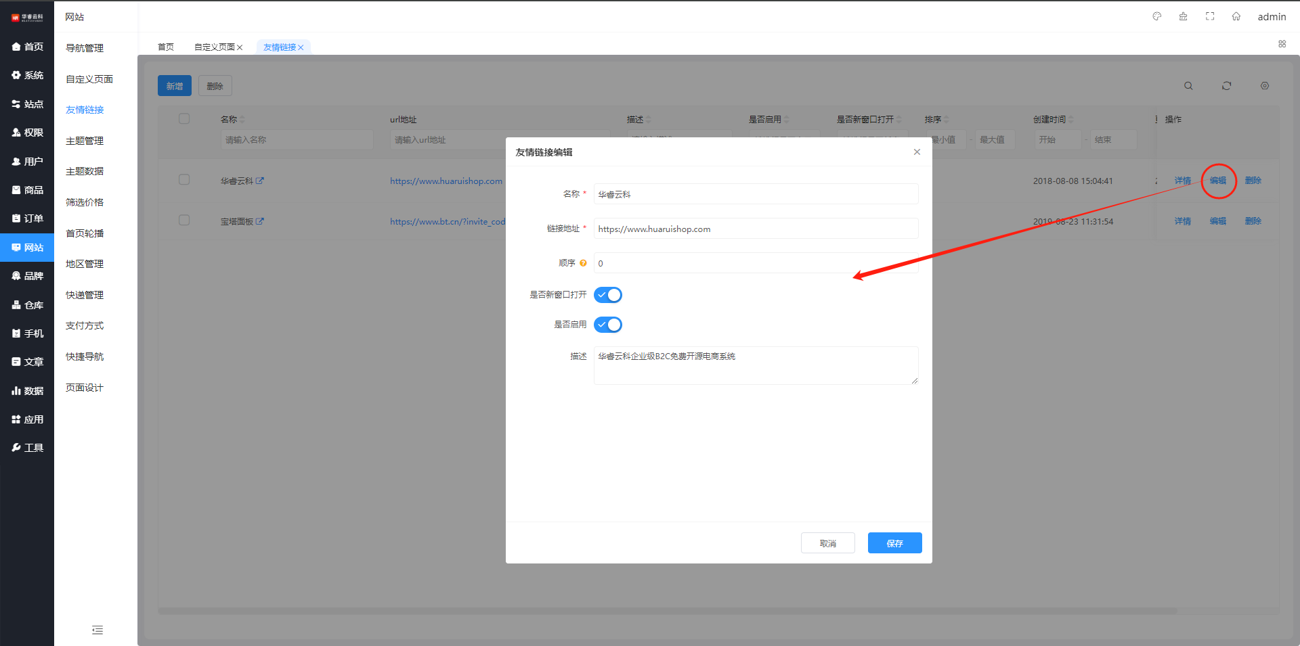Click the 保存 button
This screenshot has width=1300, height=646.
coord(894,543)
